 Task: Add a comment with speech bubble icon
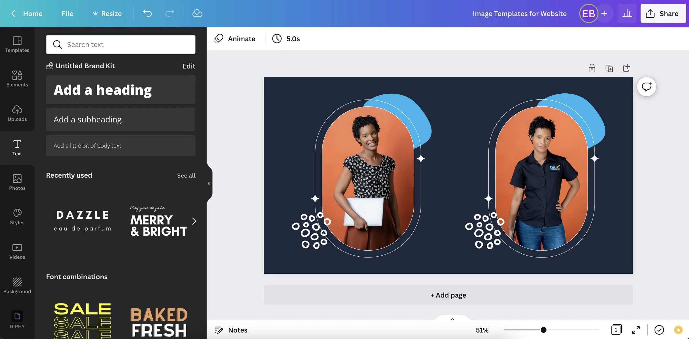pyautogui.click(x=646, y=87)
